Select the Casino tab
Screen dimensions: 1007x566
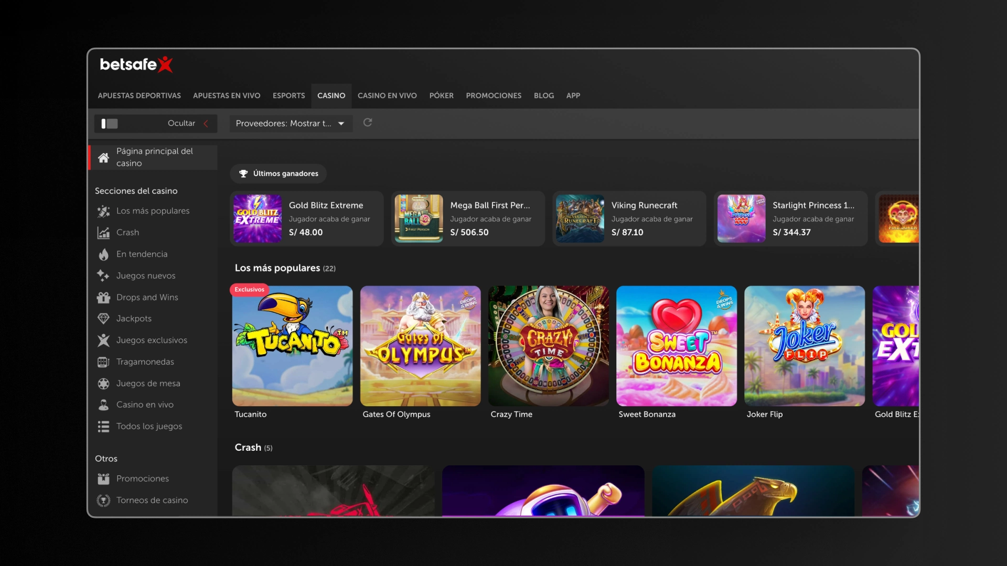tap(331, 95)
